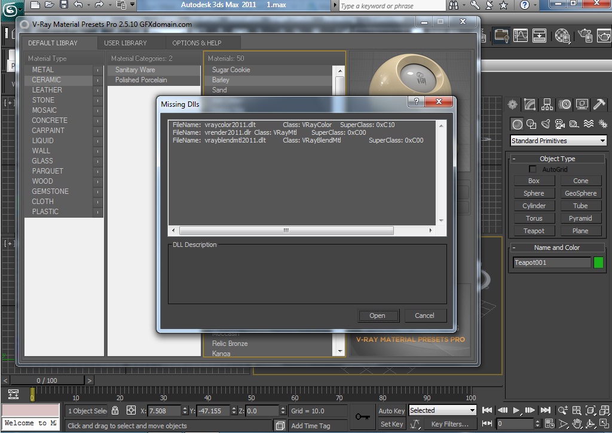Expand the WOOD material type arrow

98,181
